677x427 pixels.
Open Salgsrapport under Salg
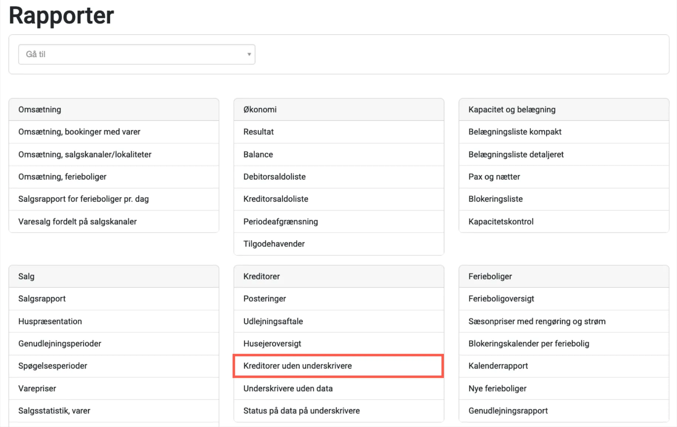point(42,299)
